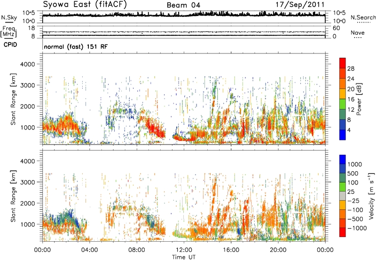The height and width of the screenshot is (260, 376).
Task: Click the '-1000' tick on Velocity colorbar
Action: point(357,228)
